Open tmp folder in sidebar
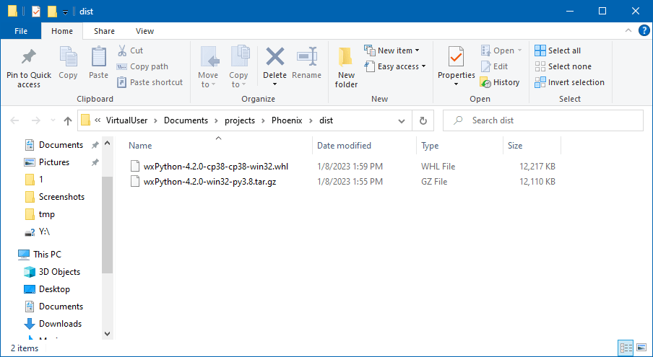 (x=47, y=214)
